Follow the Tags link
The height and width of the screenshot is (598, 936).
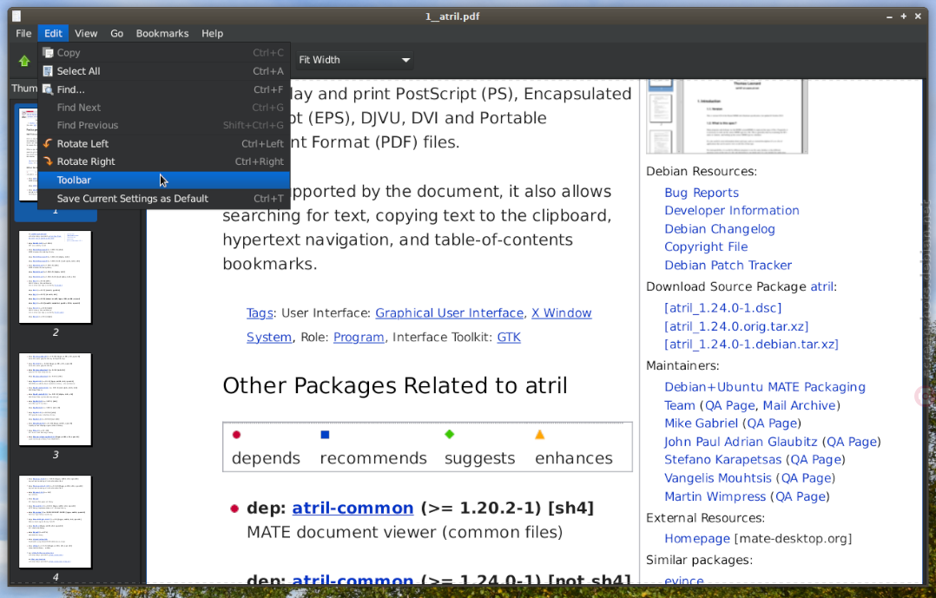tap(260, 312)
